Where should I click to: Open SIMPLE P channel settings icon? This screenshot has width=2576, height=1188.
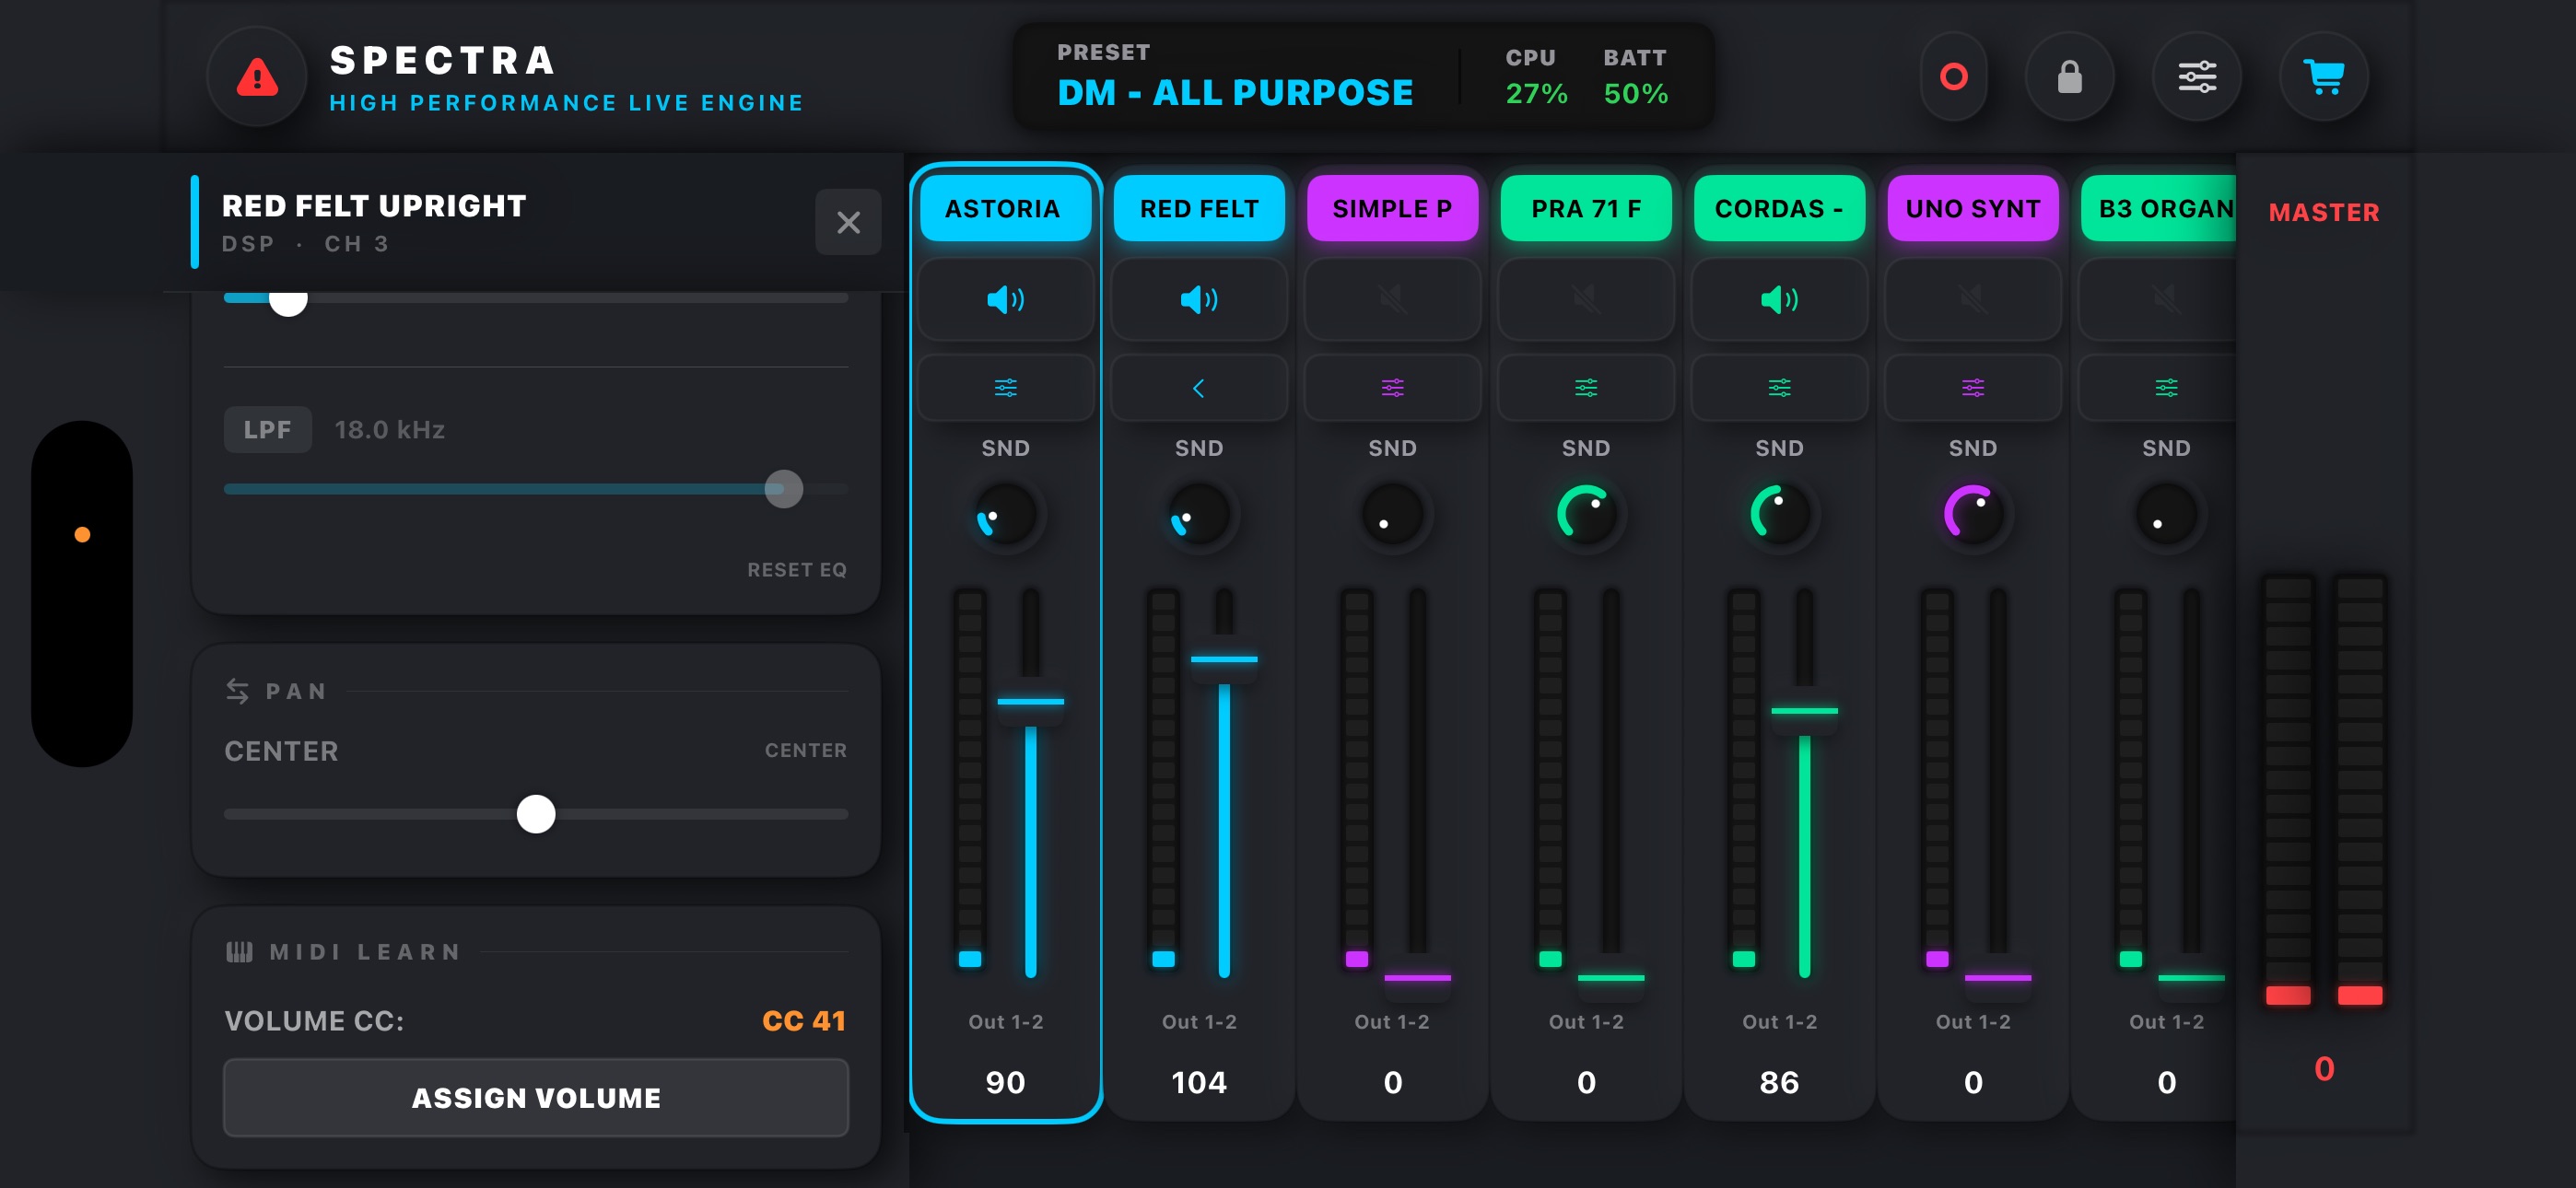(1392, 387)
